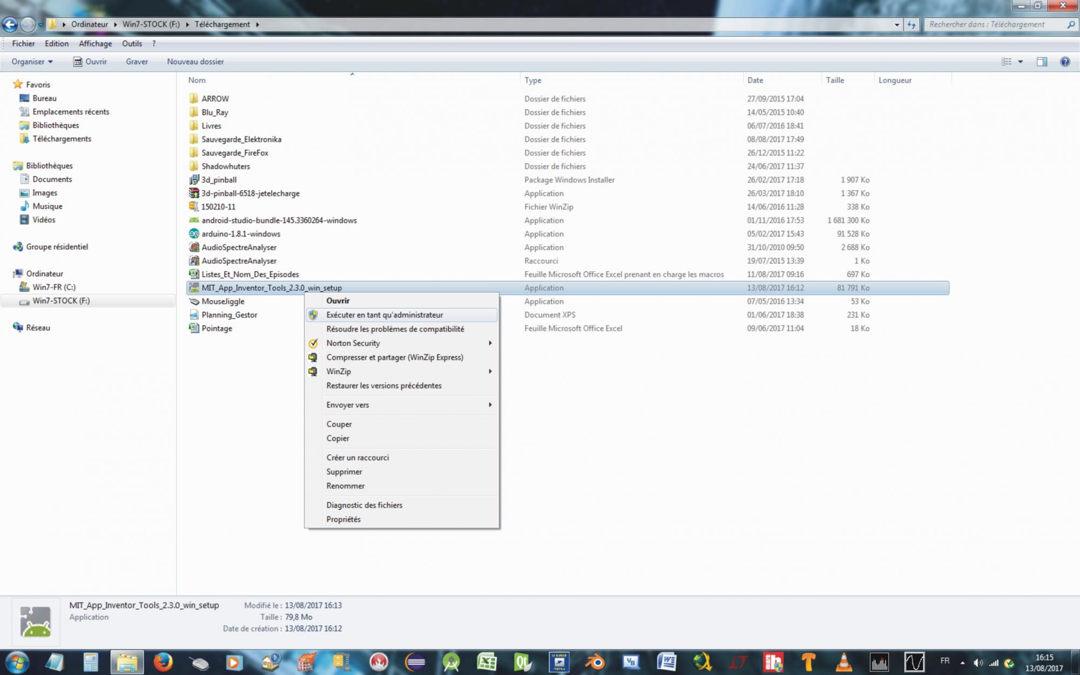Click the help question mark icon

[x=1065, y=62]
